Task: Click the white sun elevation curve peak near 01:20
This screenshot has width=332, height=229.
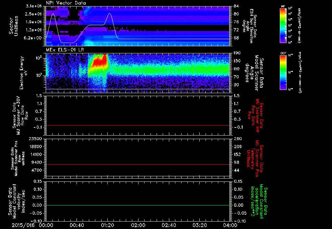Action: pos(110,13)
